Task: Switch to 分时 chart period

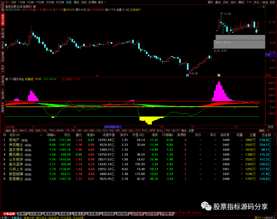Action: pyautogui.click(x=13, y=2)
